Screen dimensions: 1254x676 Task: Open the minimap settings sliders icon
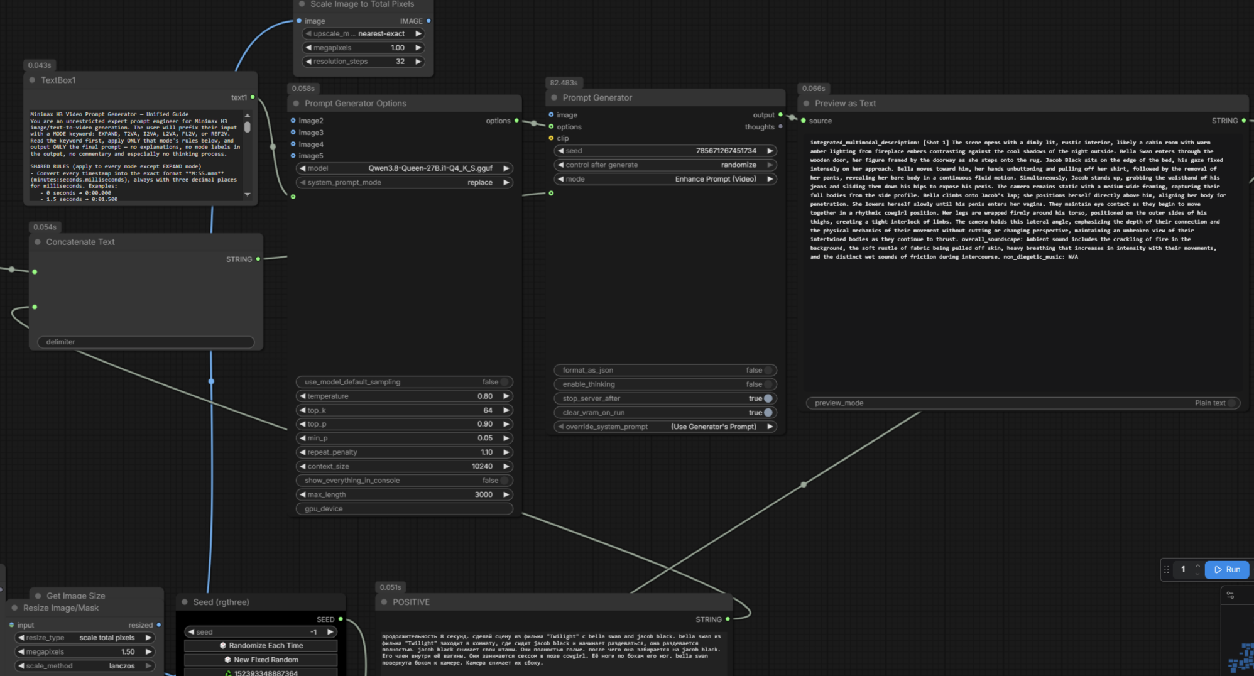coord(1230,595)
